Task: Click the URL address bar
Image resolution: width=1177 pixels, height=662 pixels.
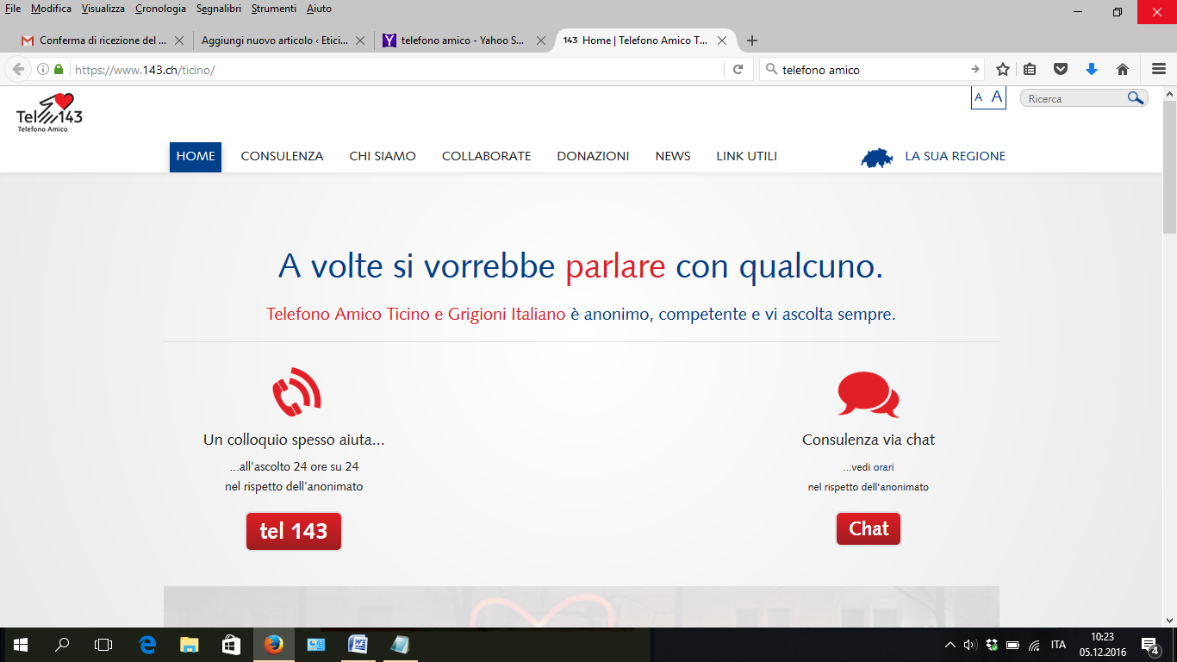Action: pos(396,70)
